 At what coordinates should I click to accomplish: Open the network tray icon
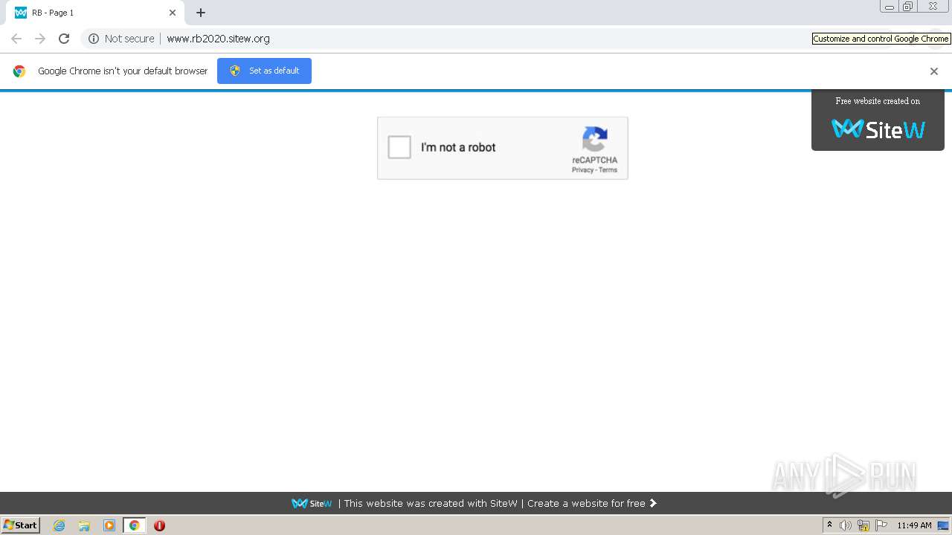coord(863,525)
